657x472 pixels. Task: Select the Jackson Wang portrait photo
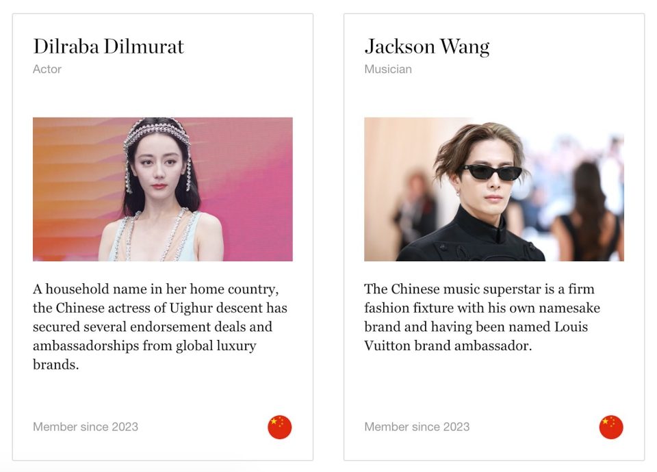(494, 189)
